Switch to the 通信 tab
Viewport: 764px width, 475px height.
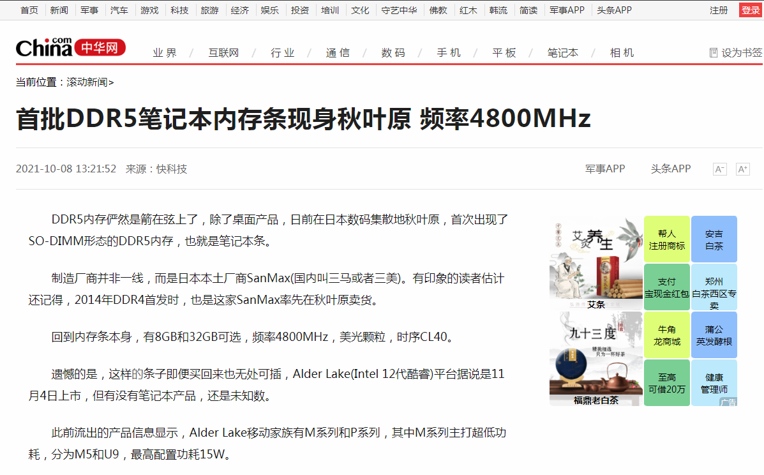click(x=338, y=52)
